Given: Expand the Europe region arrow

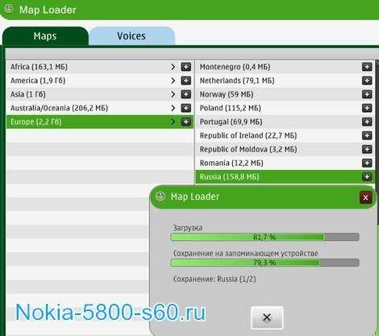Looking at the screenshot, I should 173,122.
